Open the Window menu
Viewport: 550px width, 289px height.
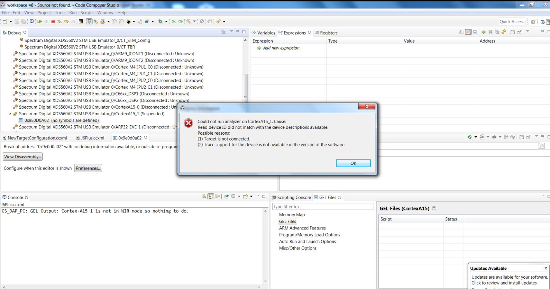(105, 12)
